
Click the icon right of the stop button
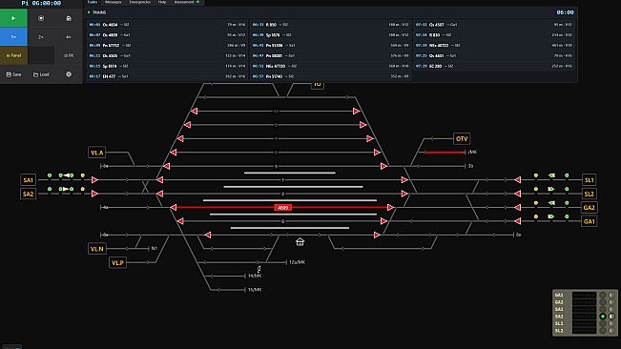(69, 18)
